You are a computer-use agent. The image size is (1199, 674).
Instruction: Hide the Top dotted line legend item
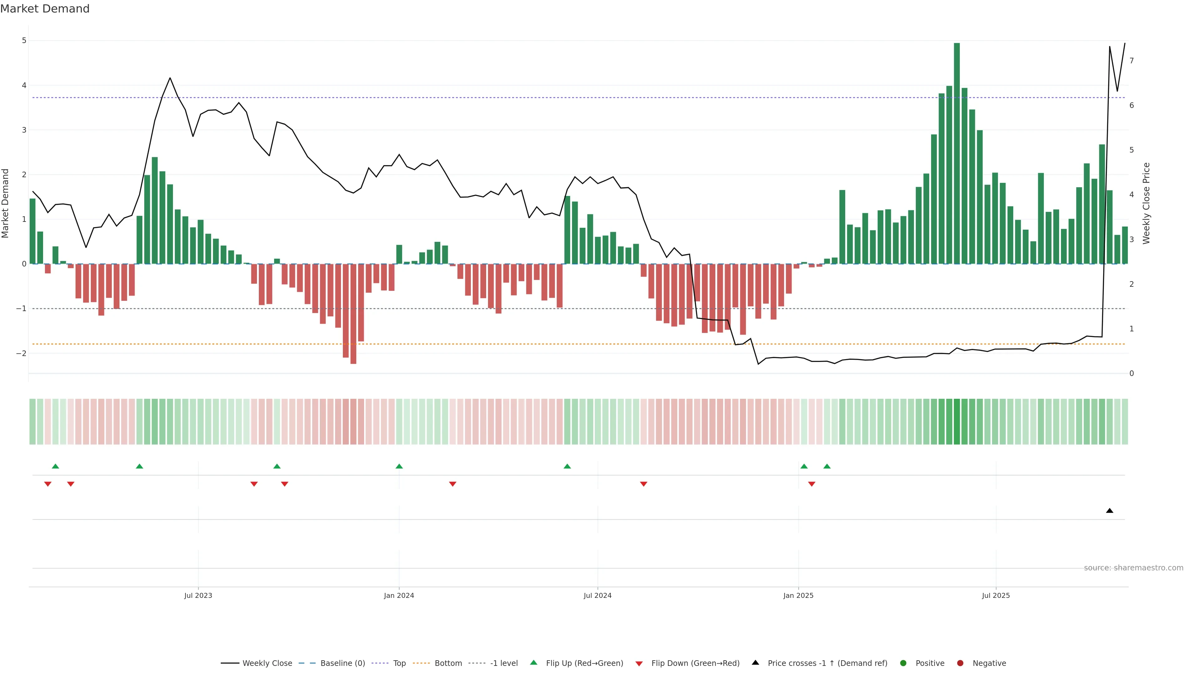(x=399, y=663)
